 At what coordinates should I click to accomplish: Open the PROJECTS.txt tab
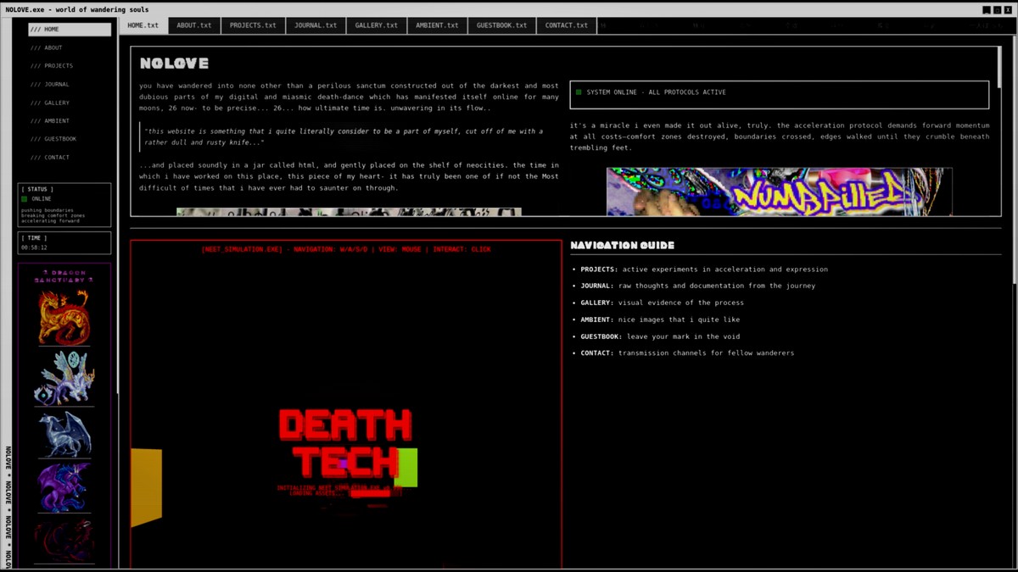click(253, 25)
